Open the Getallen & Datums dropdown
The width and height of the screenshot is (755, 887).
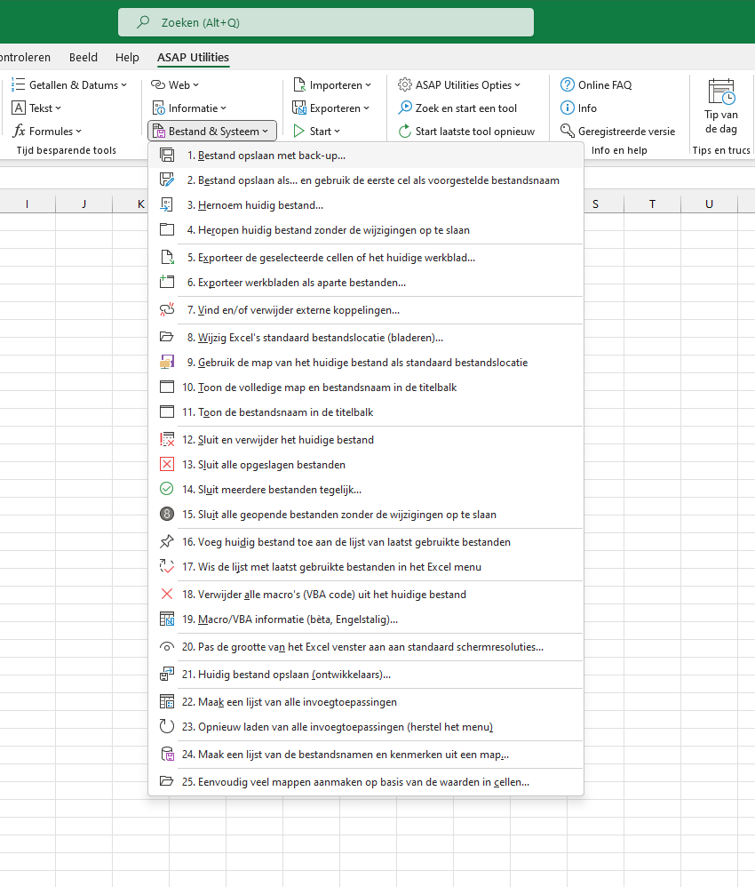[69, 84]
